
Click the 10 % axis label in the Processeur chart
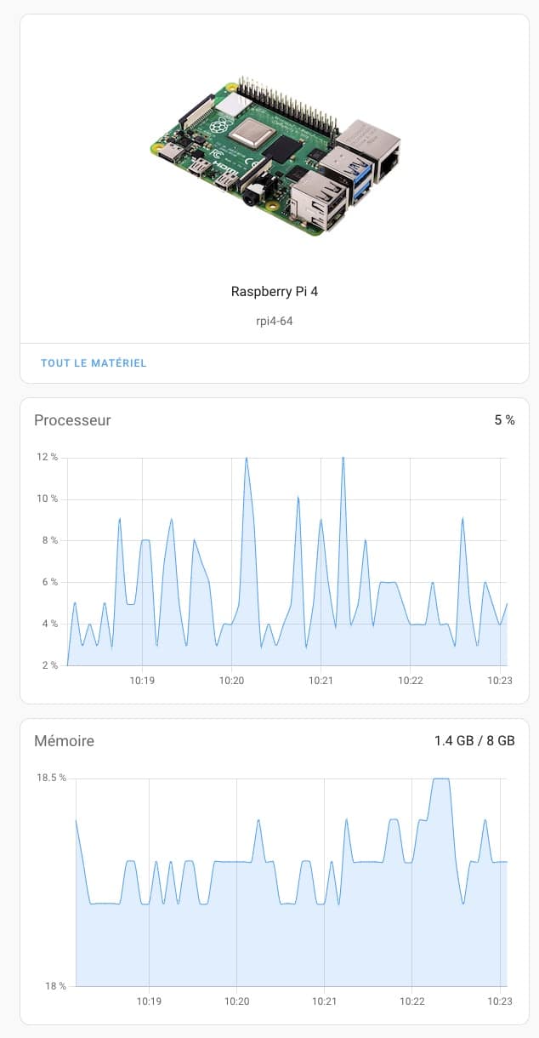[46, 499]
